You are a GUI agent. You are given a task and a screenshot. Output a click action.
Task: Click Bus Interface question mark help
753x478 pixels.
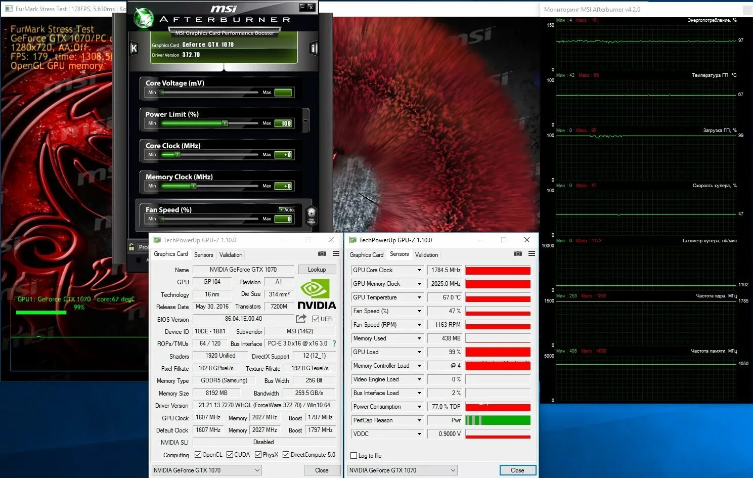click(334, 343)
